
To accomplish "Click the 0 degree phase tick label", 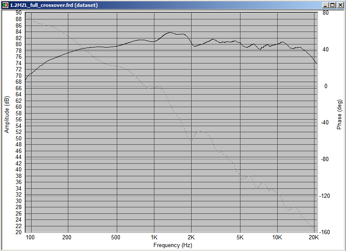I will [x=326, y=86].
